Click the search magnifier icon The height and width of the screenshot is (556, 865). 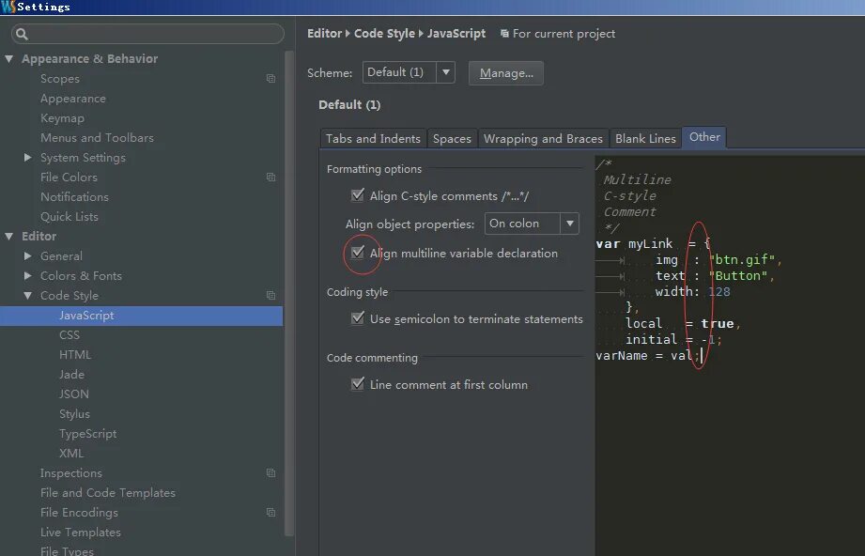coord(22,34)
